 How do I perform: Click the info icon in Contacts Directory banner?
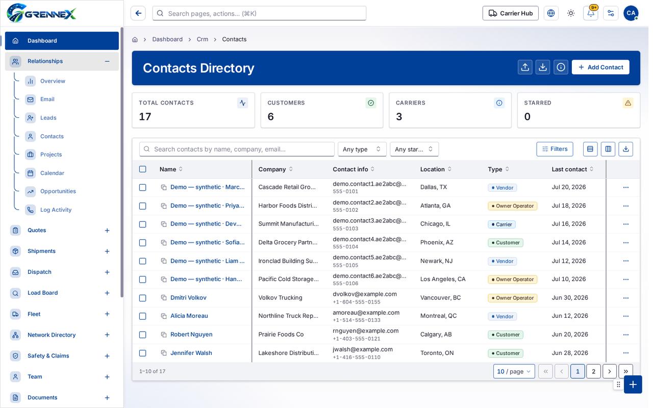[561, 67]
